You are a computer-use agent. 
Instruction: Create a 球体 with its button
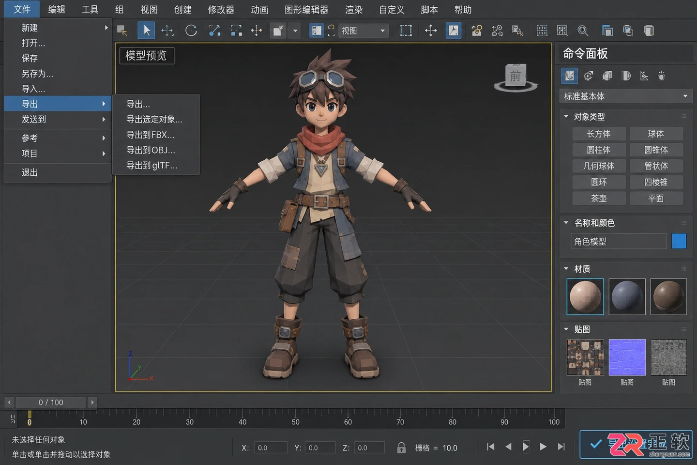tap(656, 134)
